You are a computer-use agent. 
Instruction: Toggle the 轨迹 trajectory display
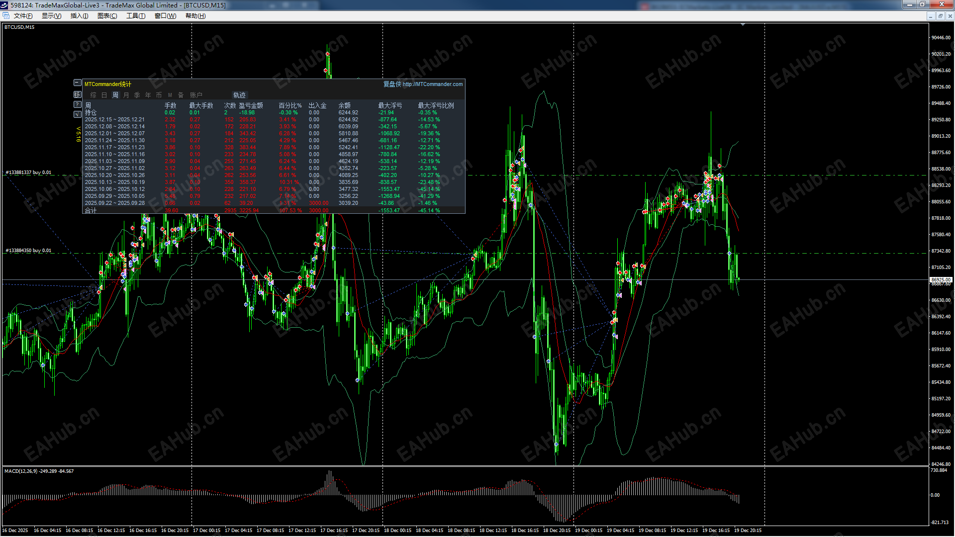pyautogui.click(x=239, y=95)
